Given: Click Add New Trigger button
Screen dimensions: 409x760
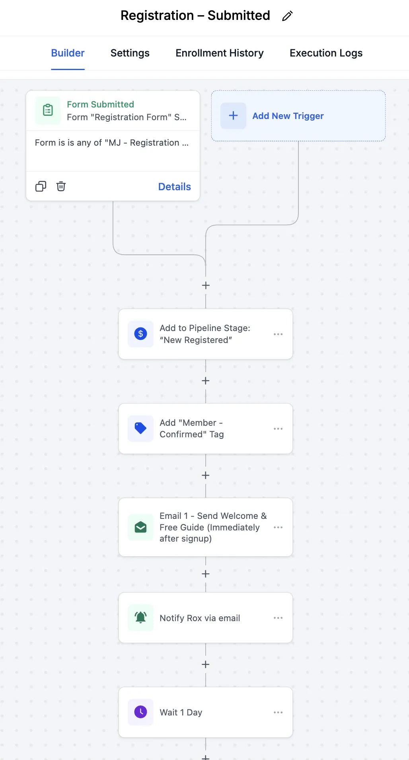Looking at the screenshot, I should (x=288, y=116).
